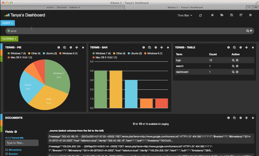
Task: Configure the Terms - Bar panel
Action: click(156, 47)
